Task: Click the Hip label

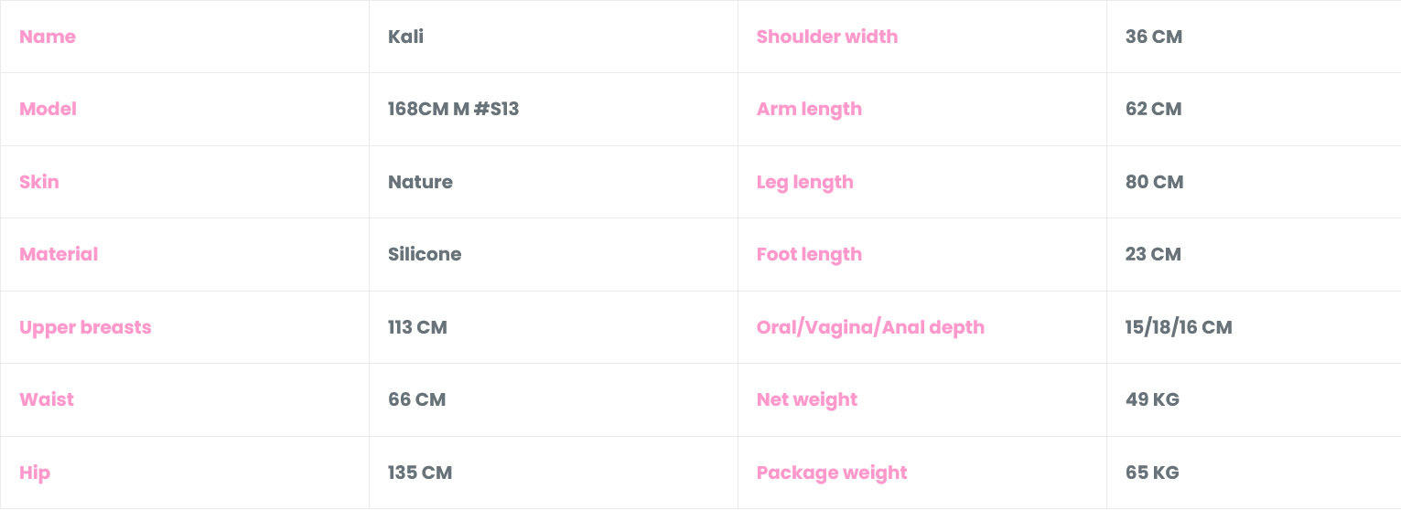Action: pos(35,473)
